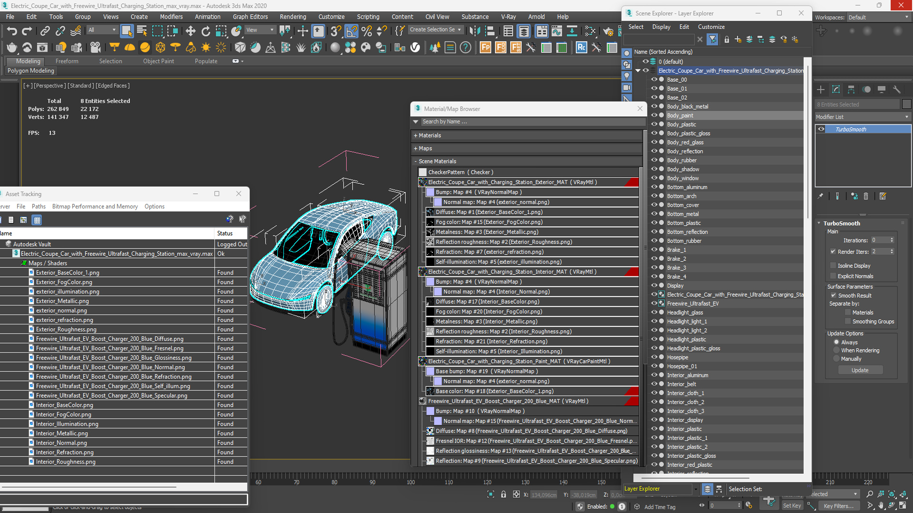Screen dimensions: 913x513
Task: Activate the Select and Link tool
Action: click(x=45, y=31)
